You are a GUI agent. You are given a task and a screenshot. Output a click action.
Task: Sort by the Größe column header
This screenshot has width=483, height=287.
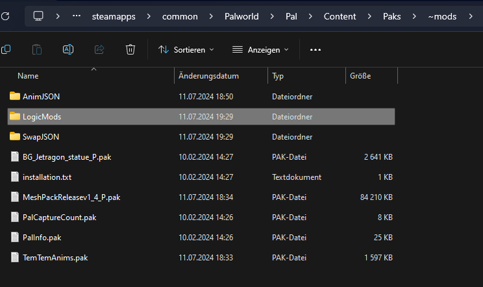tap(360, 76)
